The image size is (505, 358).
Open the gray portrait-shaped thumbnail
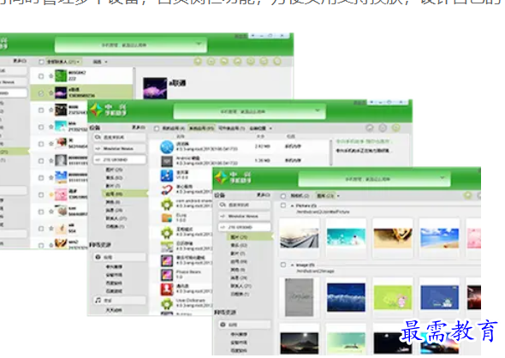pos(300,297)
